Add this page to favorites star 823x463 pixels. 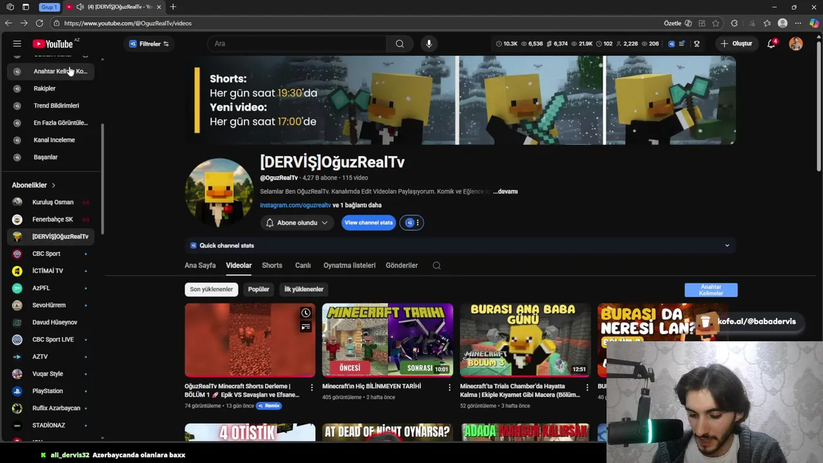(716, 23)
